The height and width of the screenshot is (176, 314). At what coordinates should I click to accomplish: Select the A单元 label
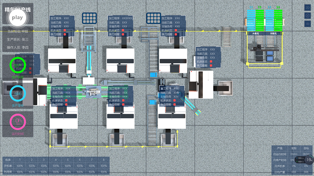click(x=256, y=33)
